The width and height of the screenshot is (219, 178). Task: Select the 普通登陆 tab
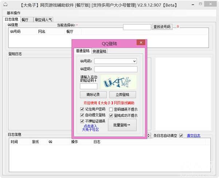[83, 51]
